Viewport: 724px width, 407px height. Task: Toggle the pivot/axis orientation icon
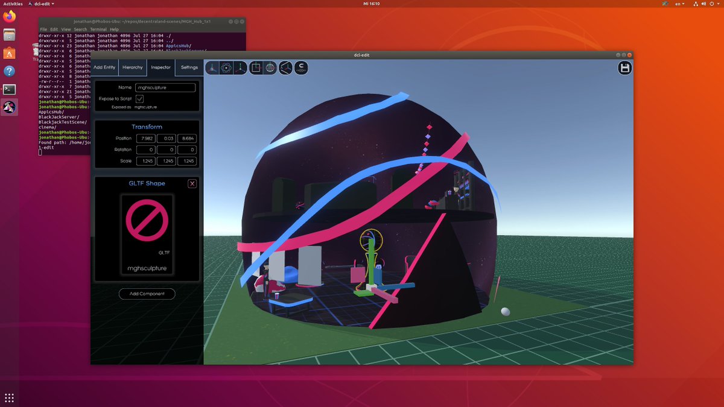click(x=285, y=68)
